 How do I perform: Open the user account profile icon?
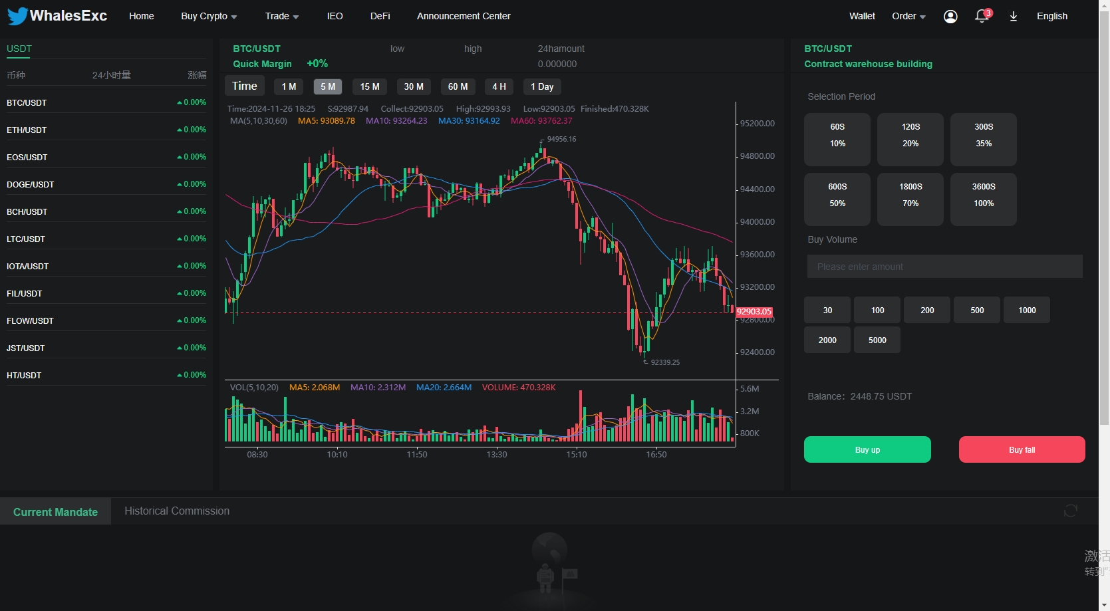[950, 17]
